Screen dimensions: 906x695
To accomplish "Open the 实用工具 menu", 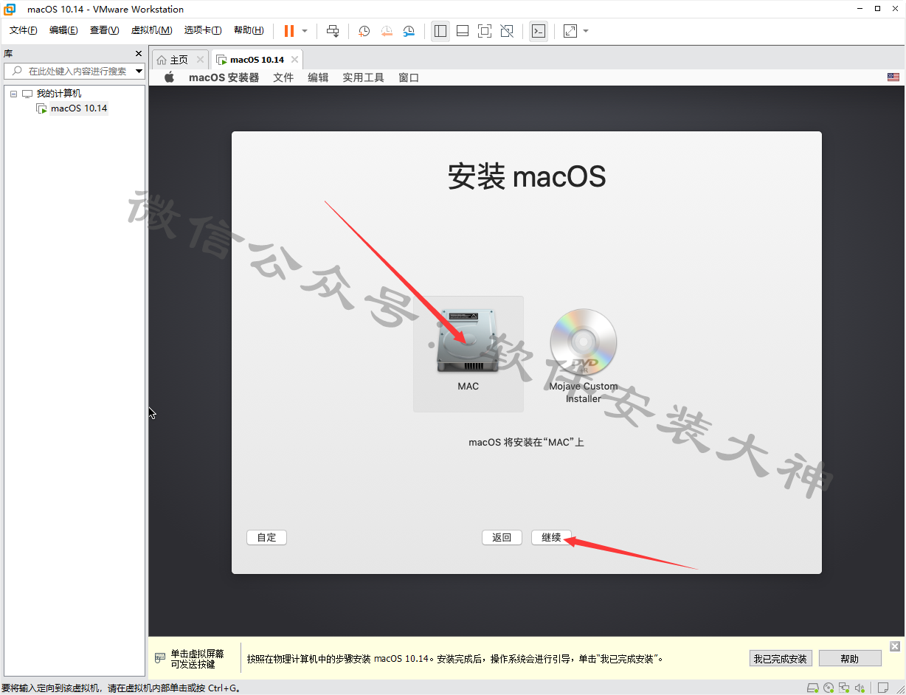I will (x=363, y=77).
